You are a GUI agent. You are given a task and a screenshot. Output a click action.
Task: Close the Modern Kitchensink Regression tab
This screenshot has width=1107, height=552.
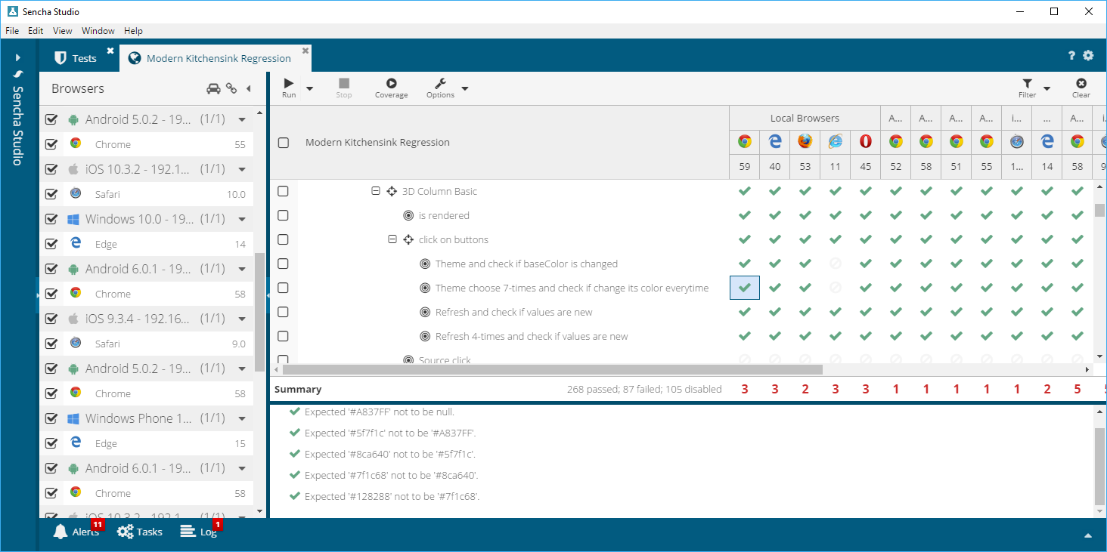pos(305,51)
